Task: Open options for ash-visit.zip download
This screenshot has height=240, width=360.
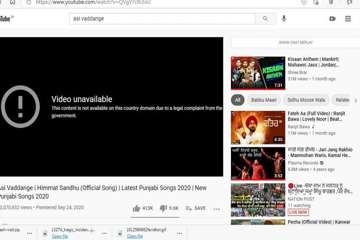Action: pos(29,233)
